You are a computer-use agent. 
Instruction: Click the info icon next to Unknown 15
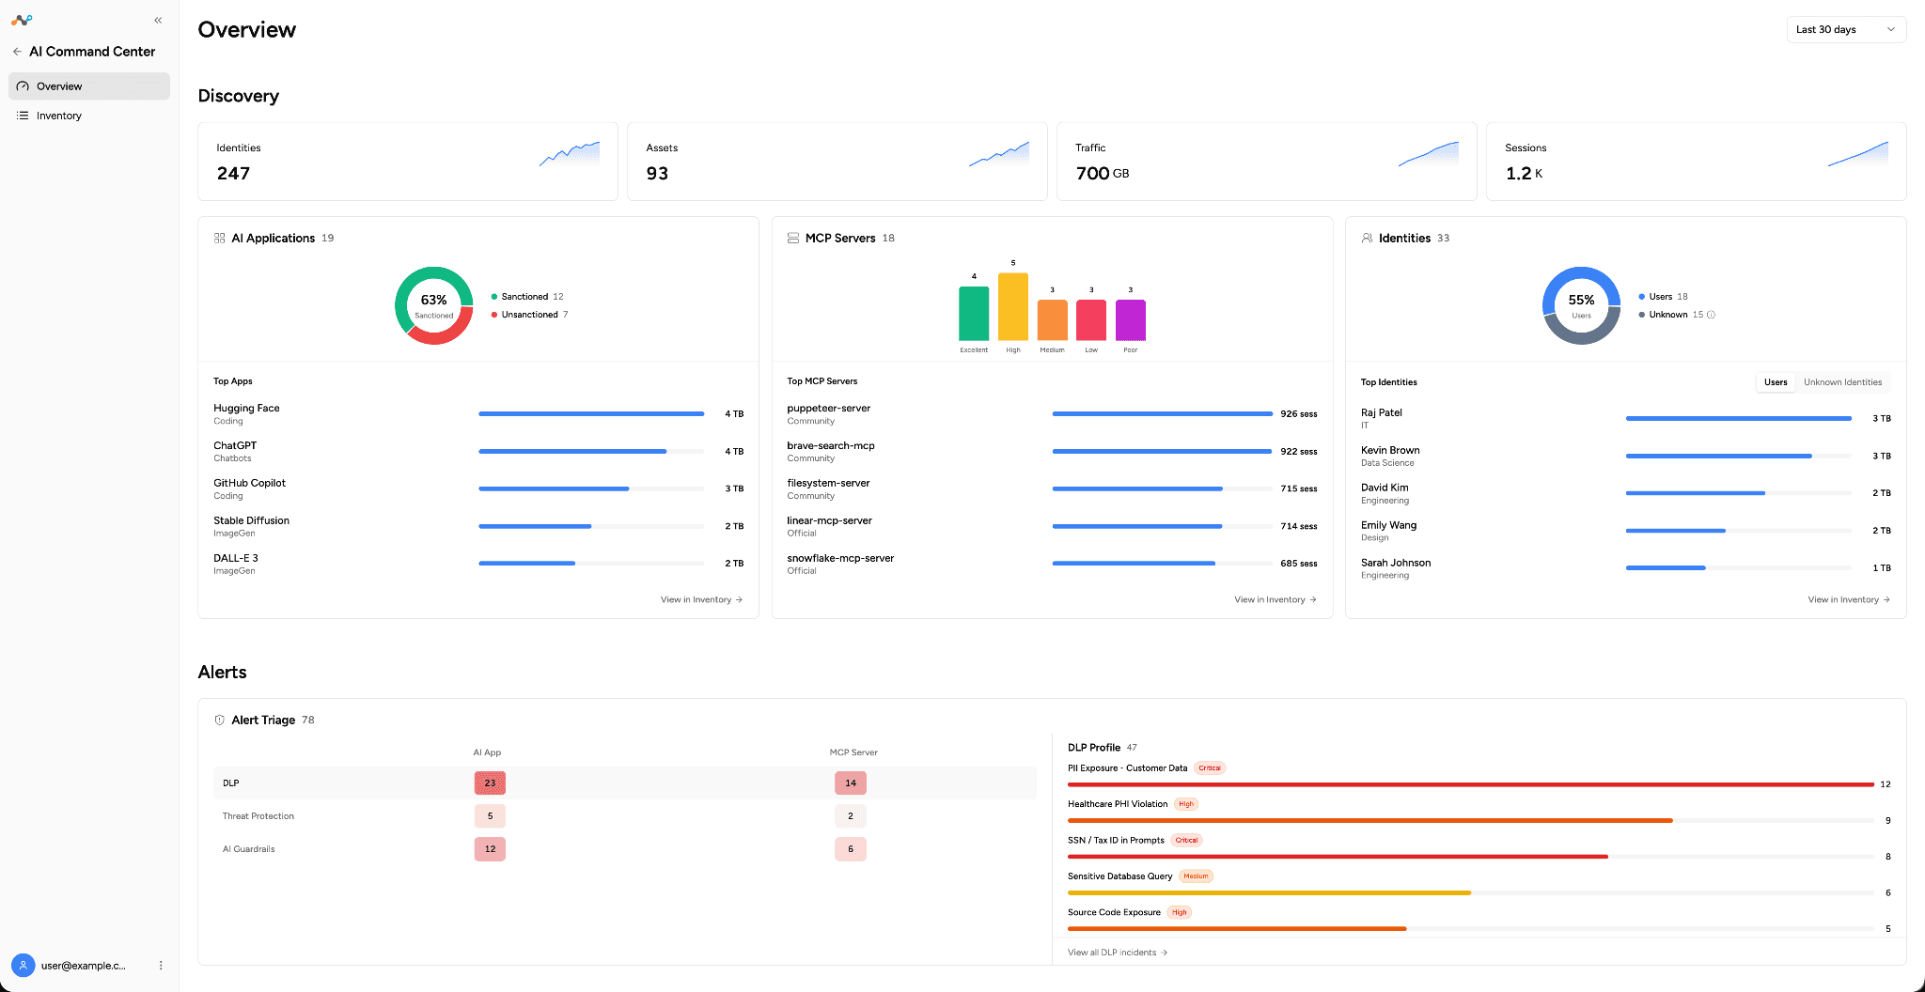coord(1711,315)
